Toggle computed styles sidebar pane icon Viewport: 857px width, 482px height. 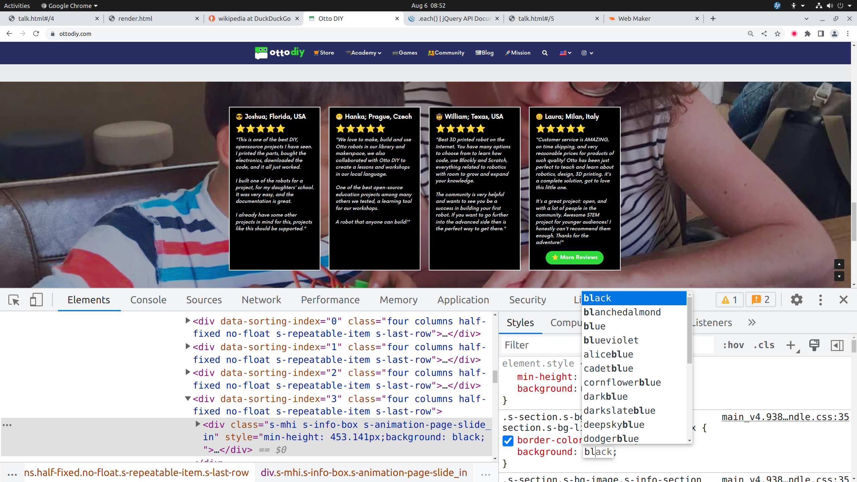pos(837,345)
